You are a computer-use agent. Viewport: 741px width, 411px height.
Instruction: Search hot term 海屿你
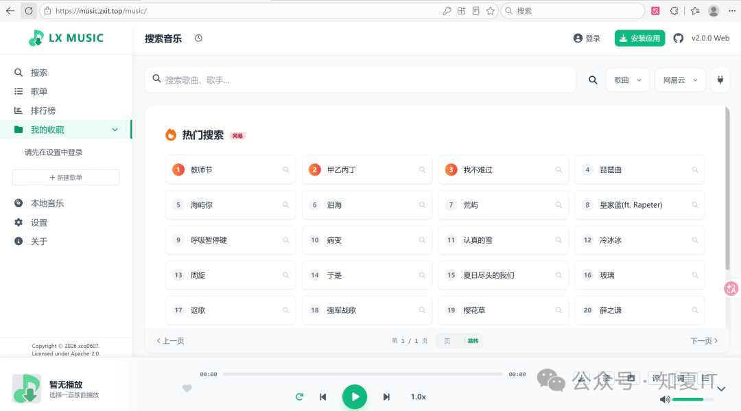coord(231,205)
